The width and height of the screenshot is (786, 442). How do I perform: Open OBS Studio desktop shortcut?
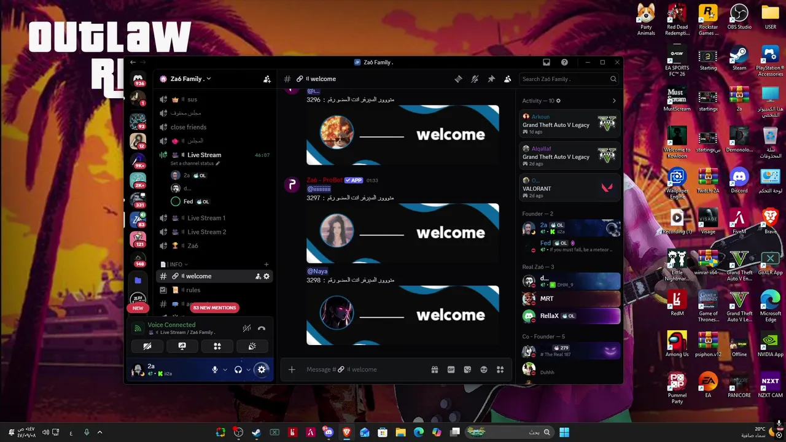pyautogui.click(x=739, y=17)
